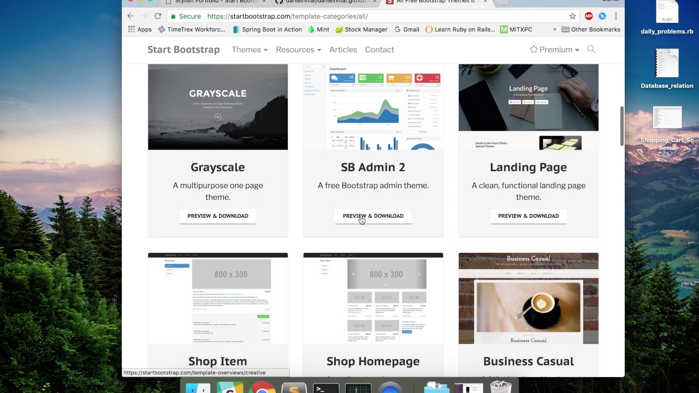Screen dimensions: 699x393
Task: Open the Apps bookmark shortcut
Action: tap(140, 29)
